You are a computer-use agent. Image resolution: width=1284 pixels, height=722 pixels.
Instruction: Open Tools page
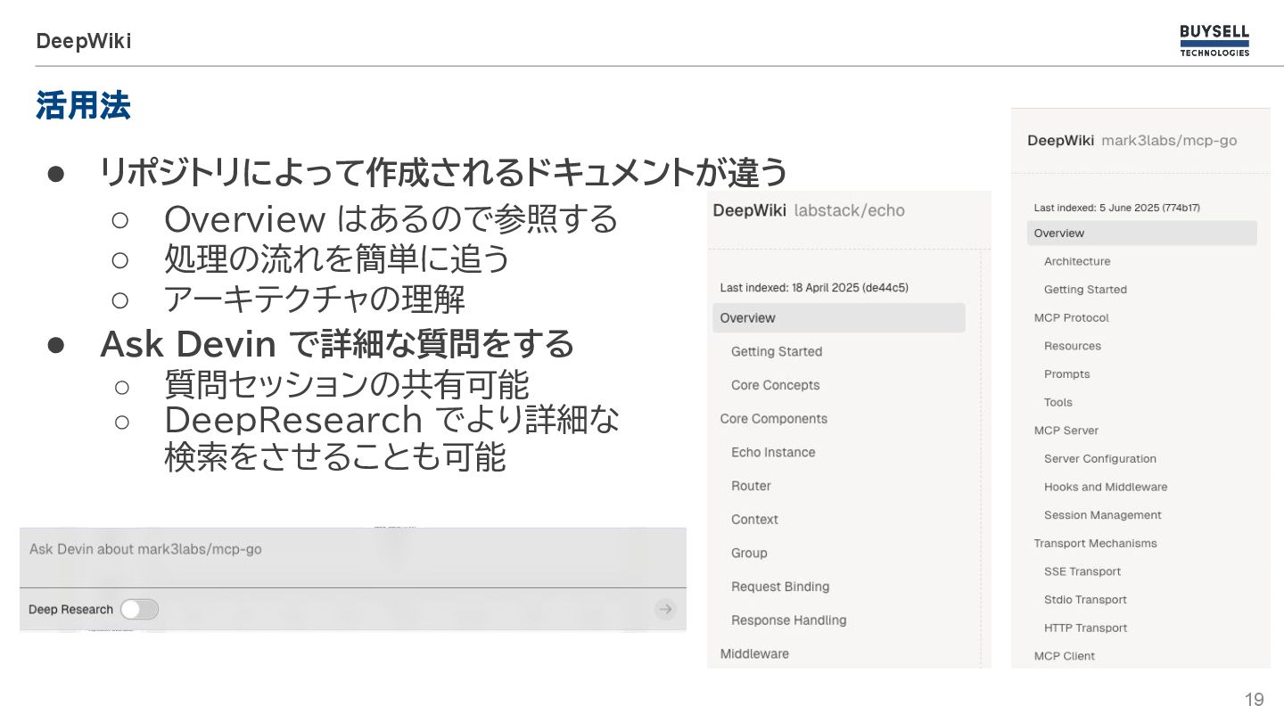(1058, 402)
